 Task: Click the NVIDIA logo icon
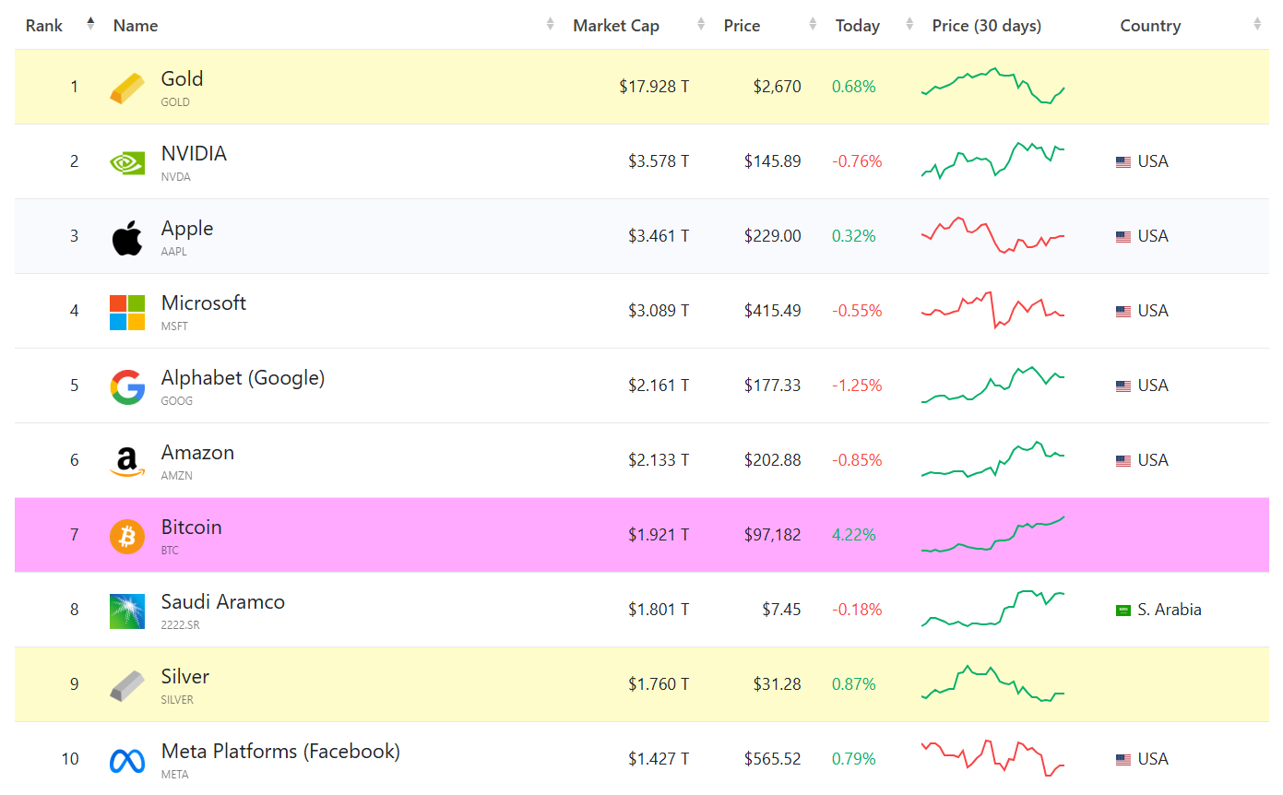(127, 162)
